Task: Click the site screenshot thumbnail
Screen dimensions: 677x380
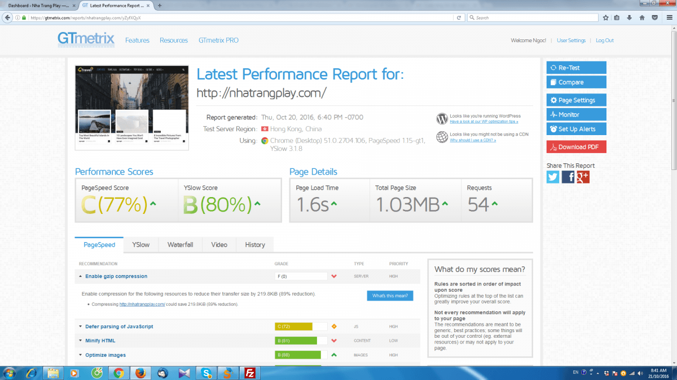Action: point(132,108)
